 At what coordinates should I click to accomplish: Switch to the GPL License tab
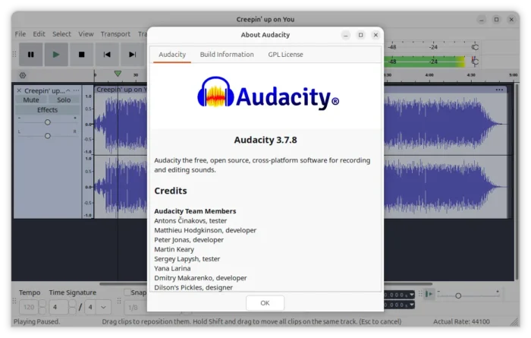[285, 54]
